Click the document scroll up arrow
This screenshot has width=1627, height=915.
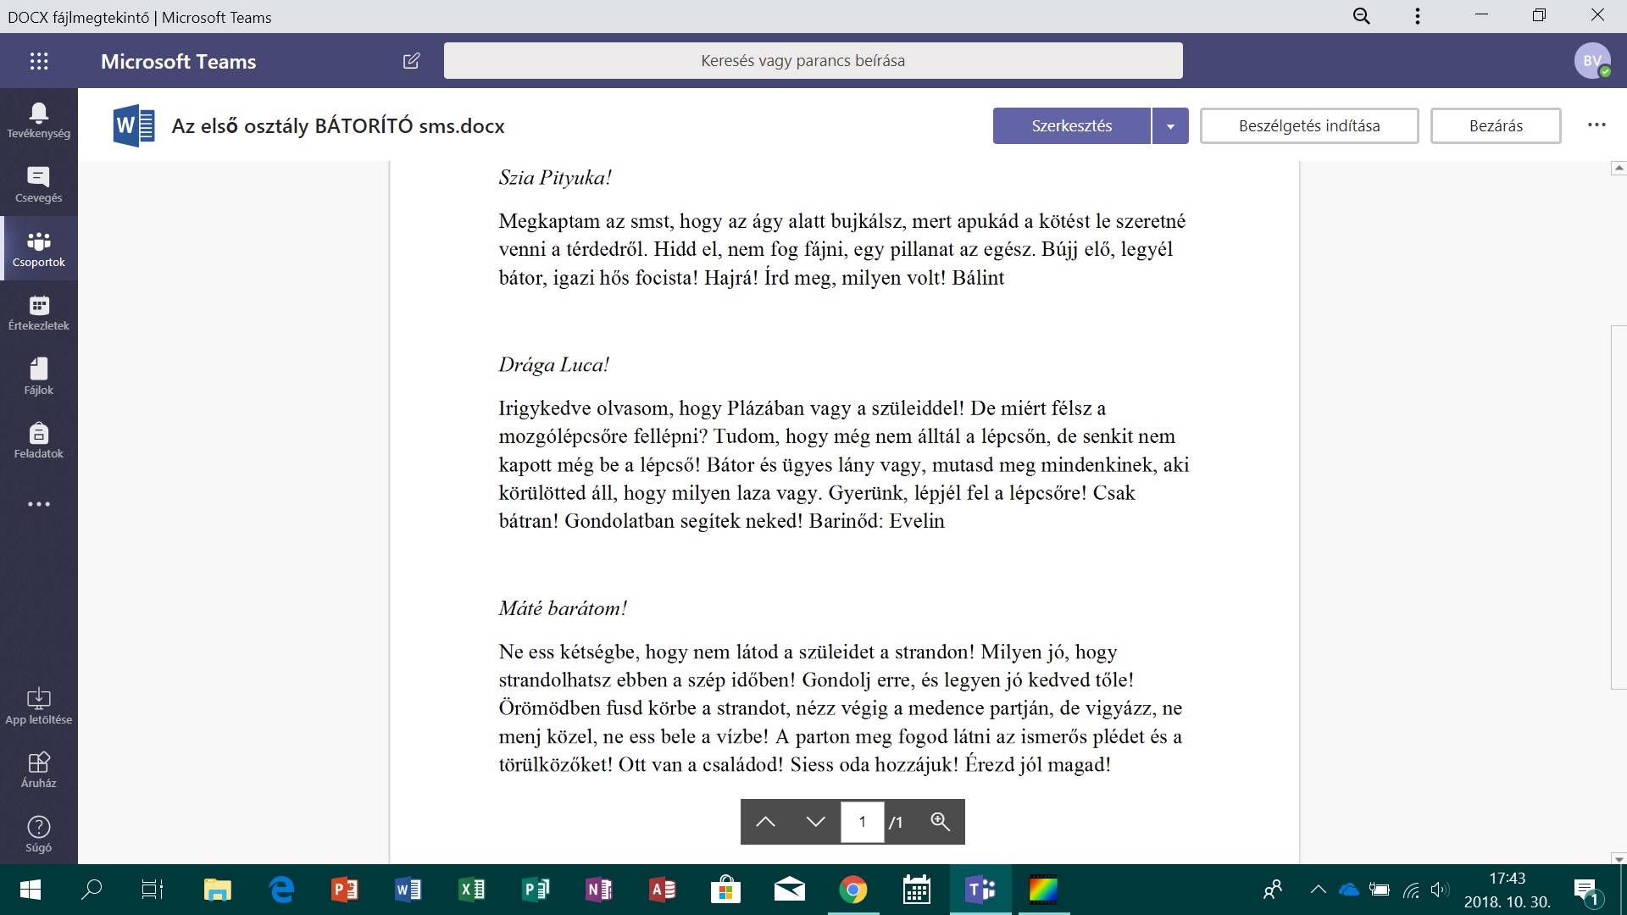click(x=1619, y=169)
